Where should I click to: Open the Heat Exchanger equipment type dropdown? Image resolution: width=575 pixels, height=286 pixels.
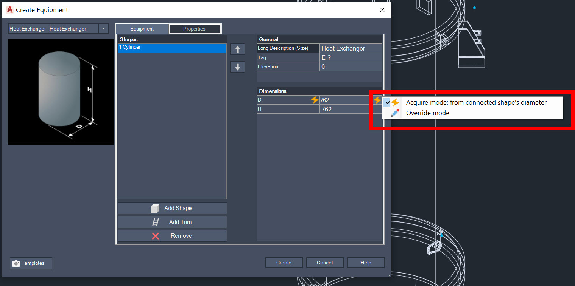(103, 29)
